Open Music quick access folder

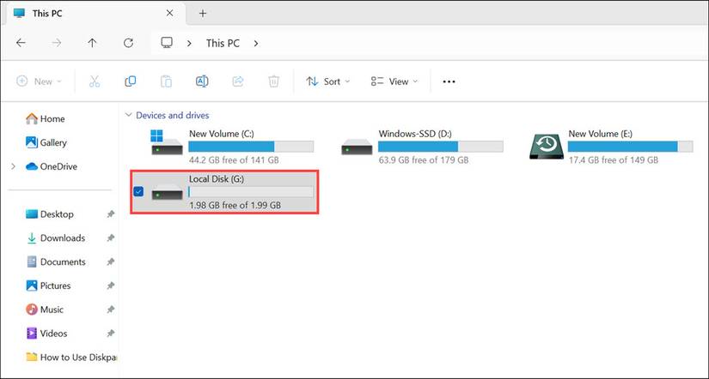[x=45, y=310]
